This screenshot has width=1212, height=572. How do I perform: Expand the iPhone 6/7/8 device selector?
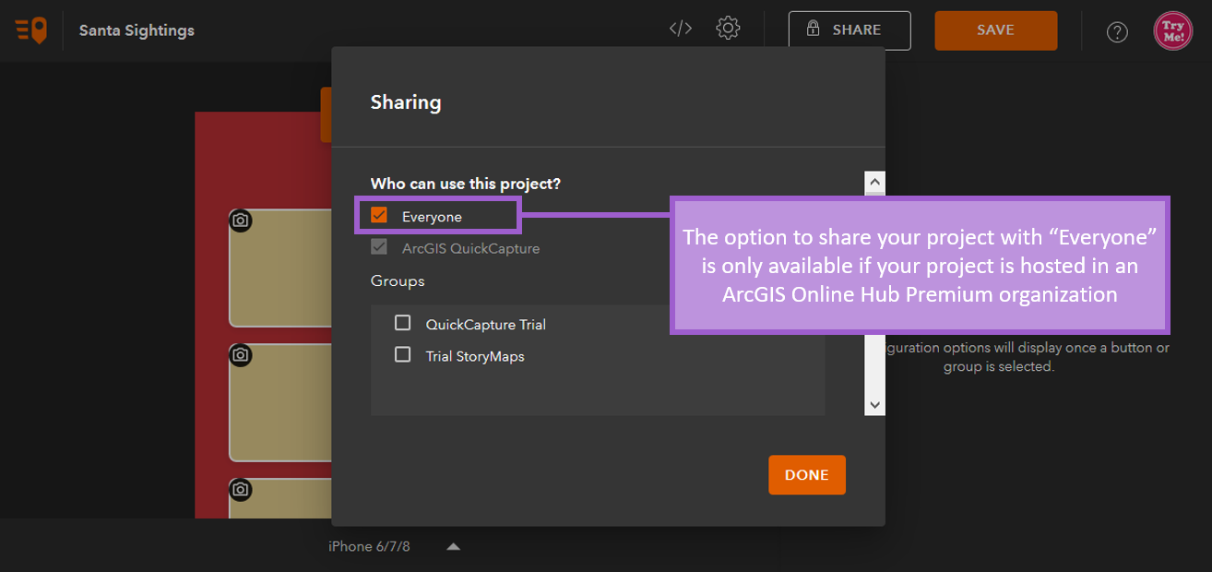click(453, 546)
